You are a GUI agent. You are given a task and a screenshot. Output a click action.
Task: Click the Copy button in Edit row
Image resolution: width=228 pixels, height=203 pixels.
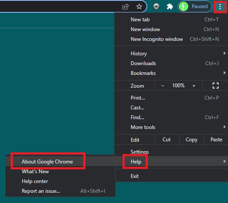(192, 140)
